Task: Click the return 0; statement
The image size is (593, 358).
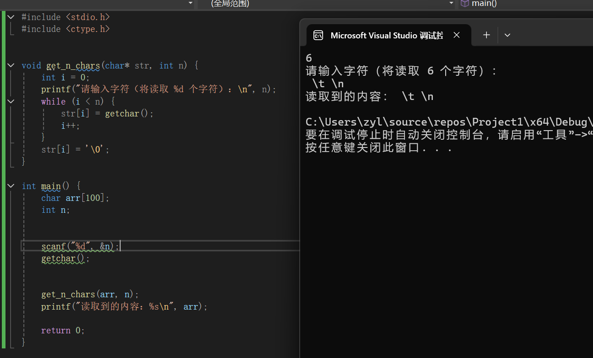Action: pyautogui.click(x=63, y=330)
